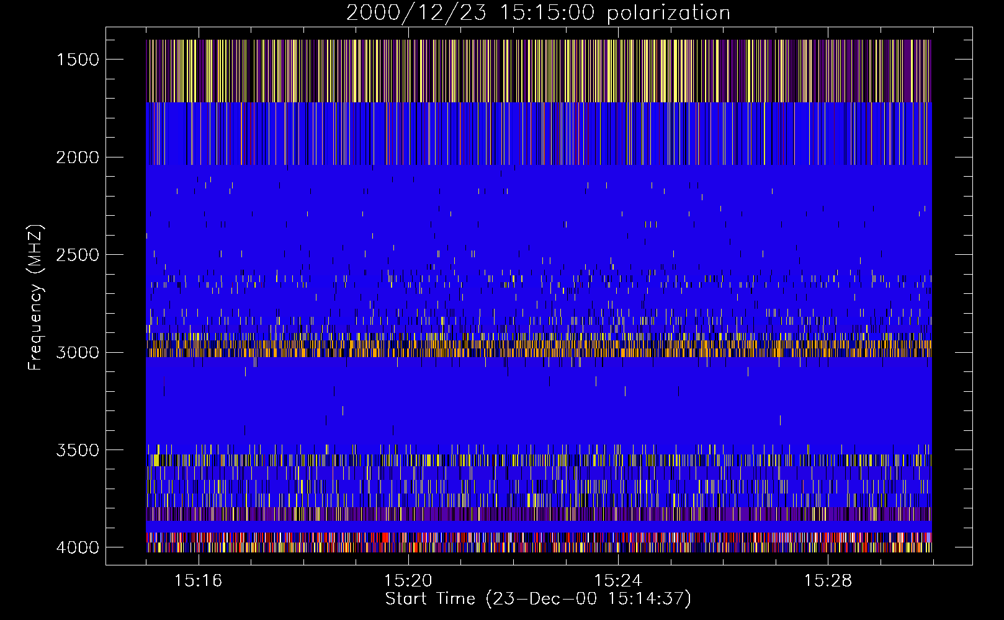Click the 3000 frequency tick label

click(x=78, y=352)
